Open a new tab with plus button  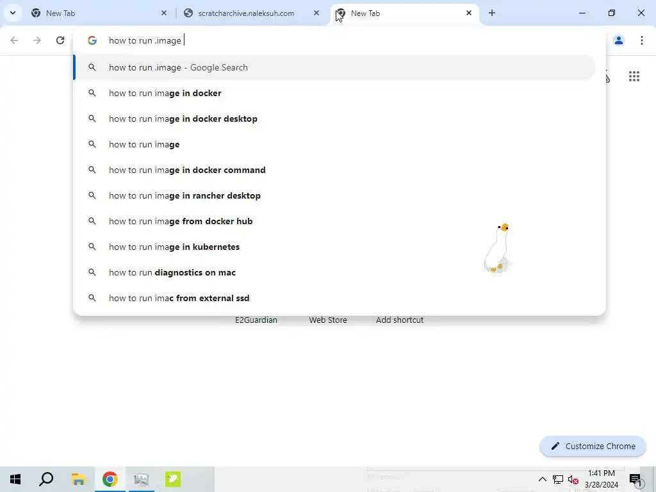[492, 13]
